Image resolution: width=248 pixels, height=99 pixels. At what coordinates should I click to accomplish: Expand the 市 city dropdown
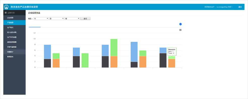coord(41,19)
